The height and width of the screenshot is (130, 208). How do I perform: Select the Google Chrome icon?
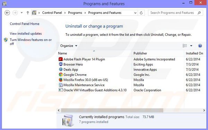[x=61, y=74]
